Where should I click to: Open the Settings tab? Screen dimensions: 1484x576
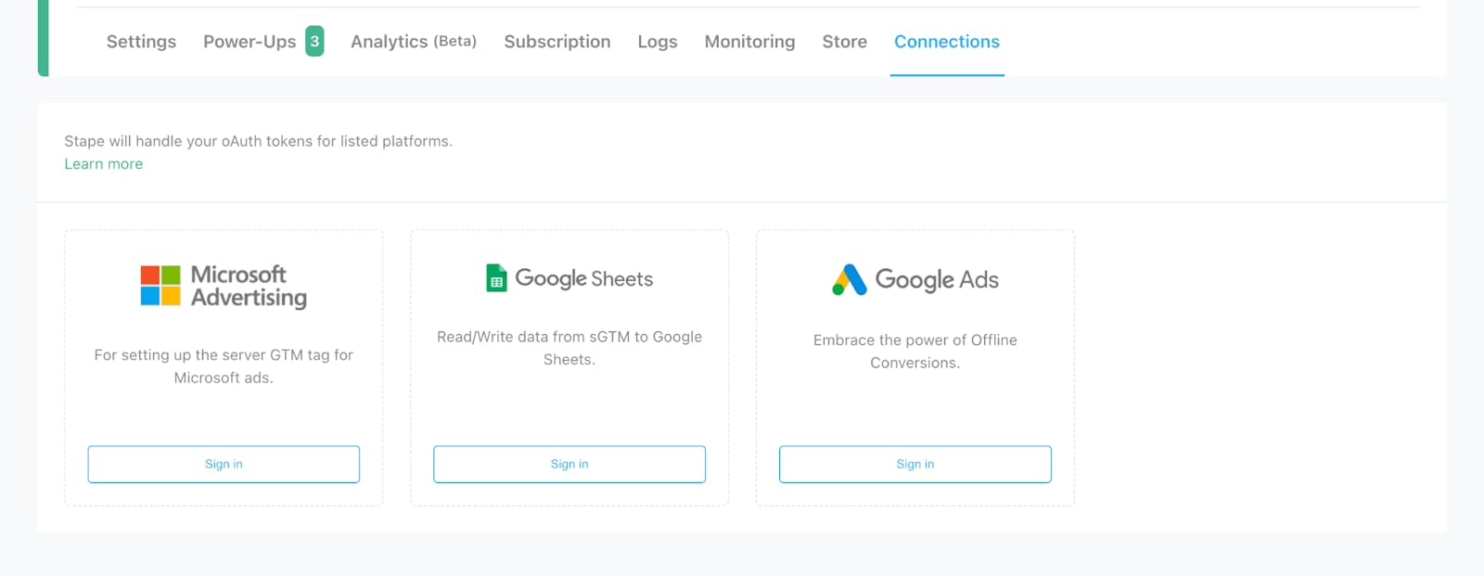pyautogui.click(x=141, y=42)
